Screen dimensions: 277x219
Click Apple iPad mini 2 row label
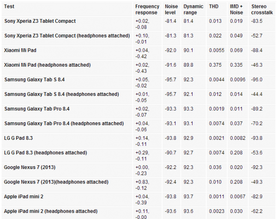pyautogui.click(x=24, y=197)
